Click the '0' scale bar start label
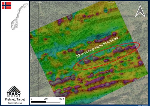The width and height of the screenshot is (150, 106). 31,99
